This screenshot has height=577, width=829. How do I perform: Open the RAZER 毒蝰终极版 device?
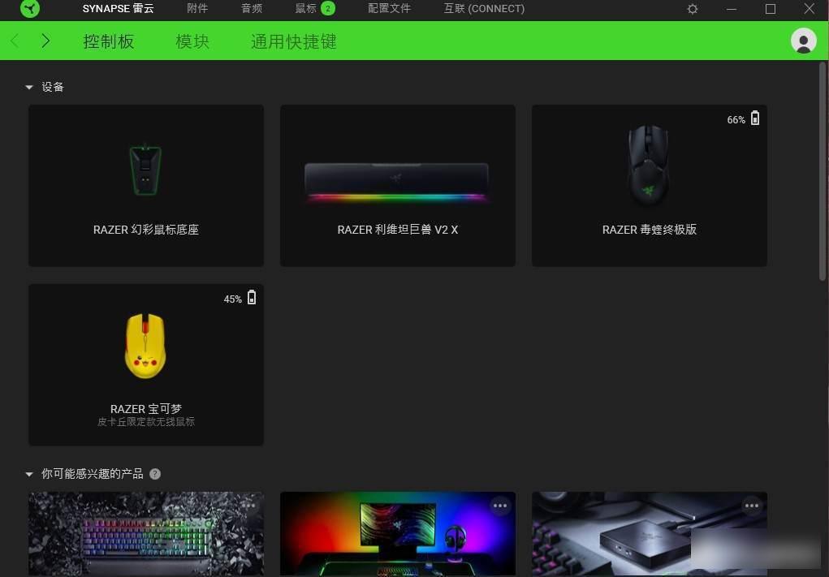650,186
